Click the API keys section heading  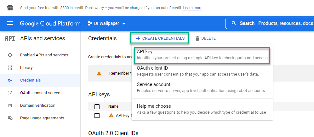99,94
